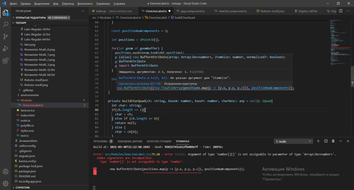
Task: Open the Выходные данные panel tab
Action: pyautogui.click(x=130, y=141)
